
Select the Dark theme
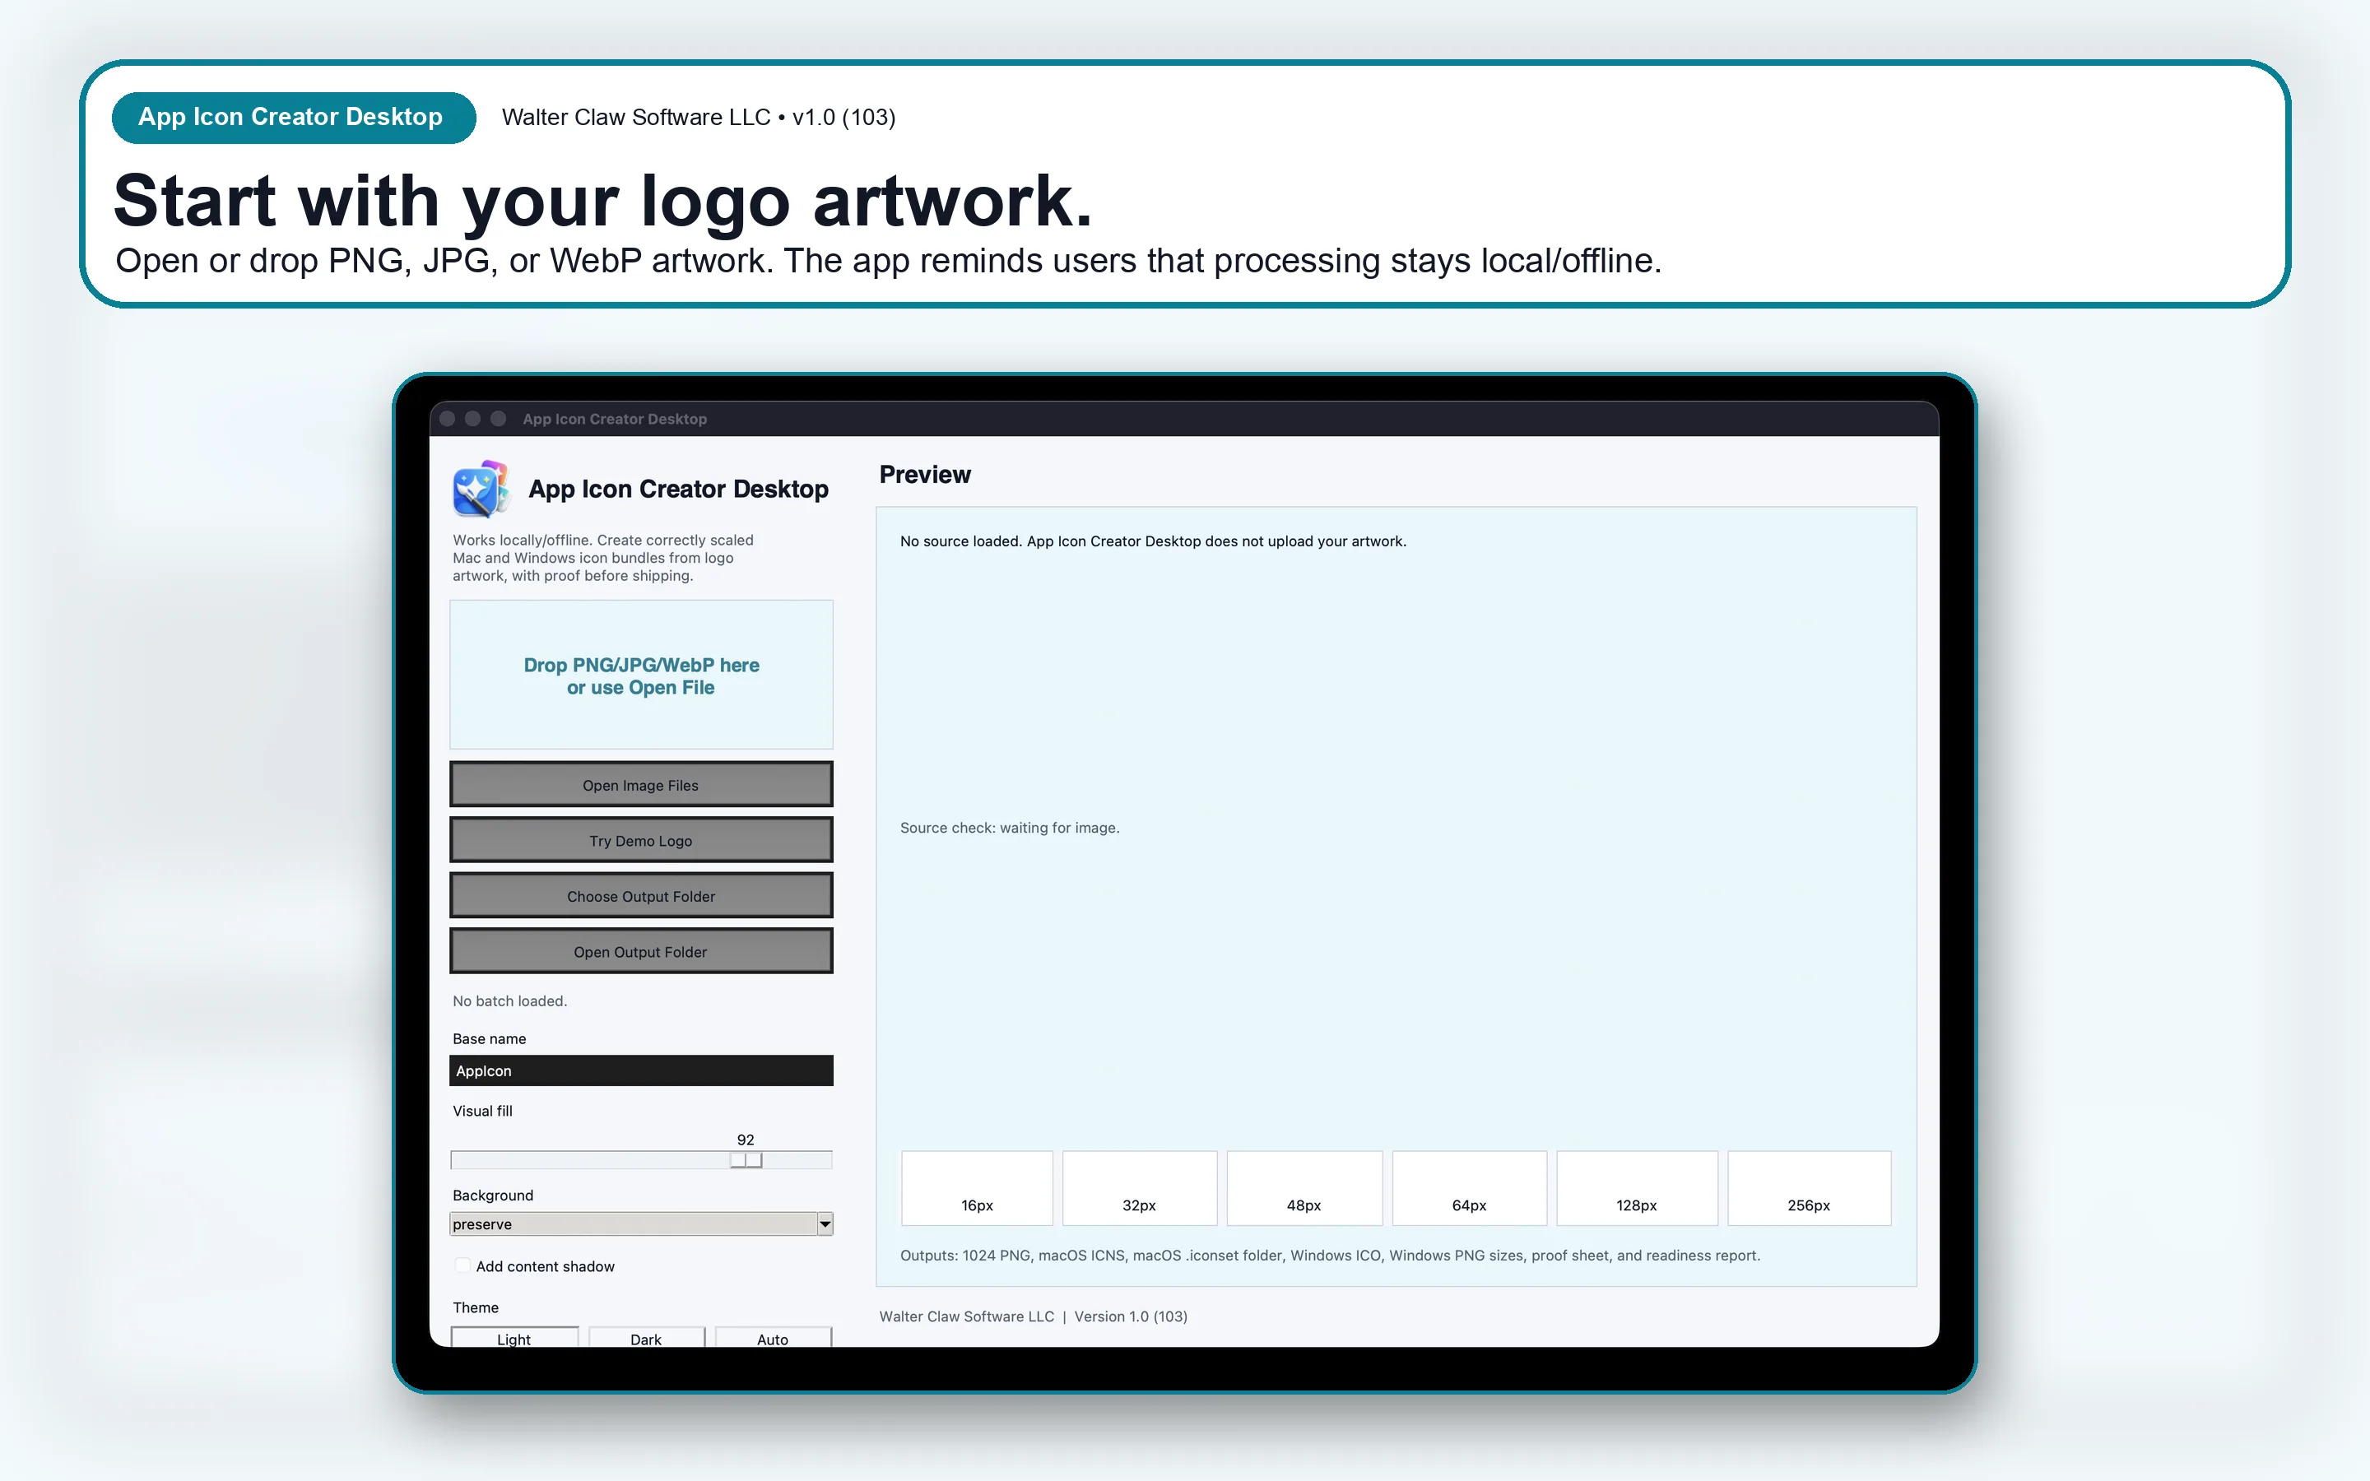point(646,1338)
